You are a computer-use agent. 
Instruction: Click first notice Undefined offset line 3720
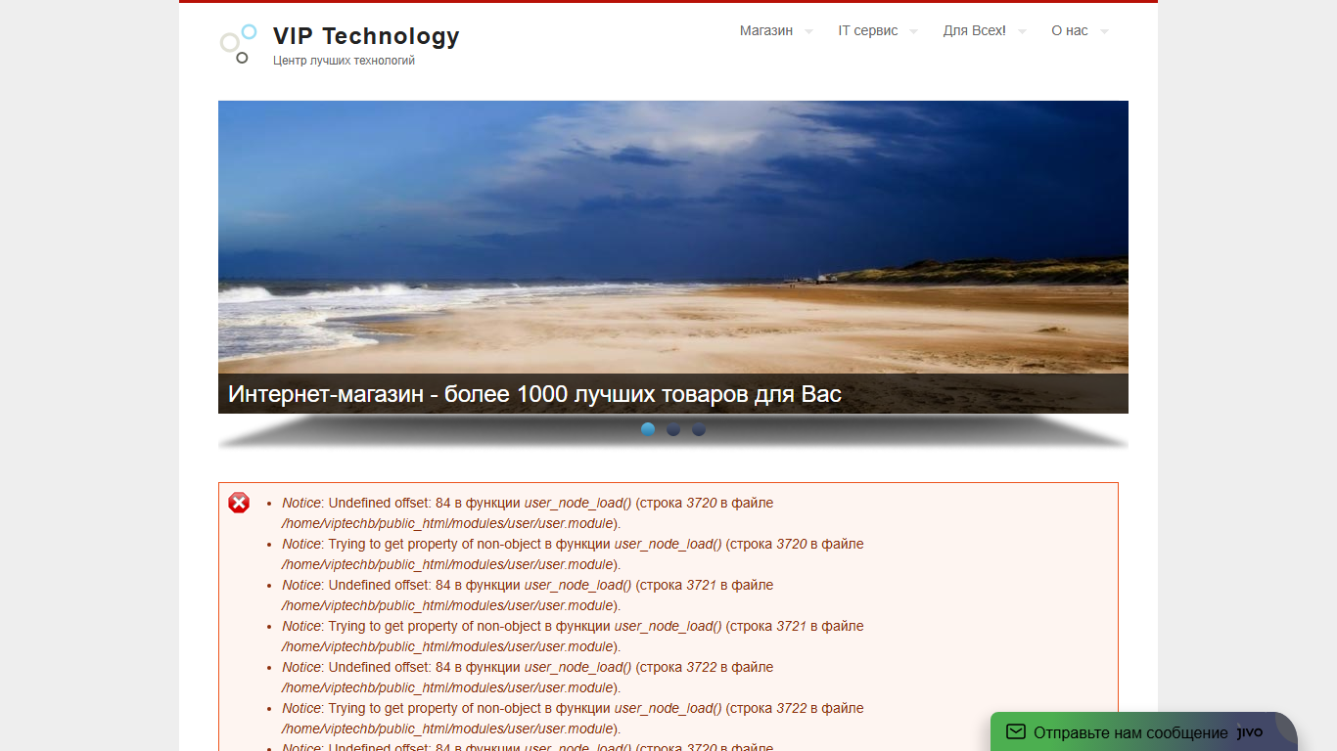tap(528, 513)
